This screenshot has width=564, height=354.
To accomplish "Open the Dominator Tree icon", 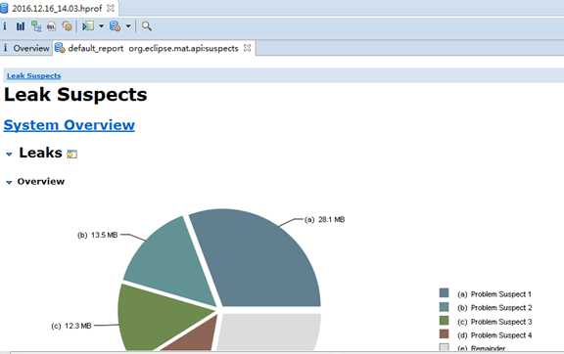I will (36, 26).
